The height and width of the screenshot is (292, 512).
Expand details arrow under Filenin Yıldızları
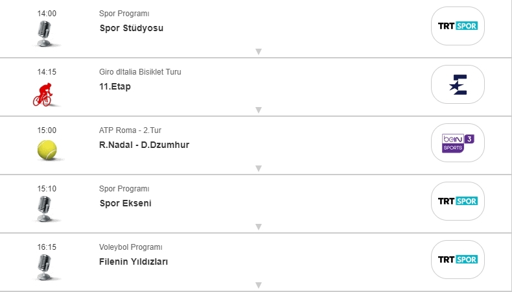[258, 285]
